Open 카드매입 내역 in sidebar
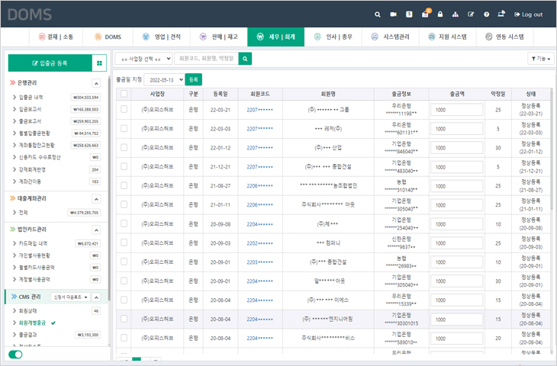The image size is (557, 366). 33,243
